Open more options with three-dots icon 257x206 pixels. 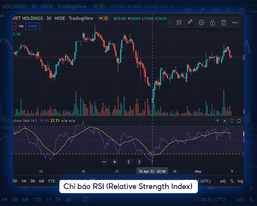[235, 22]
